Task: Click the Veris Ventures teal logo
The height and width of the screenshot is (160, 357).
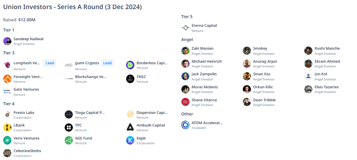Action: point(7,140)
